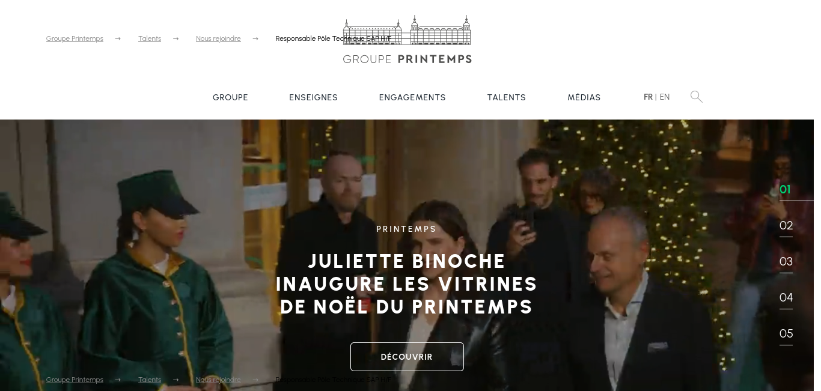The image size is (821, 391).
Task: Select the FR language option
Action: 648,97
